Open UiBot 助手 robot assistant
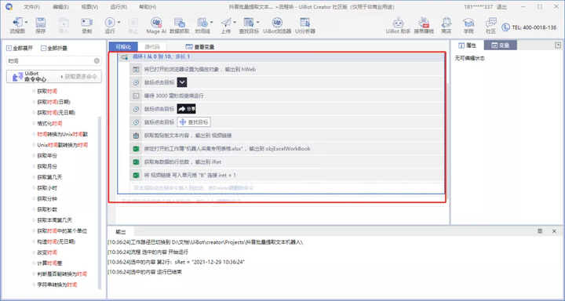565x301 pixels. coord(398,25)
